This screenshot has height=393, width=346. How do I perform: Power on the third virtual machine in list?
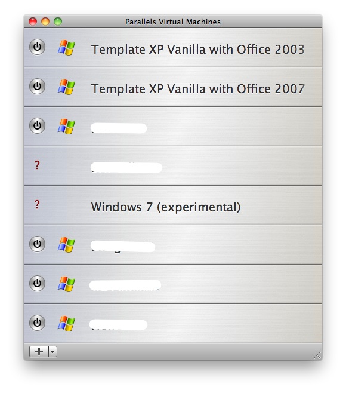pyautogui.click(x=38, y=125)
